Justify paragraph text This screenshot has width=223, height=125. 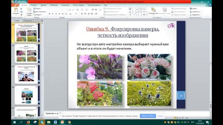[92, 14]
